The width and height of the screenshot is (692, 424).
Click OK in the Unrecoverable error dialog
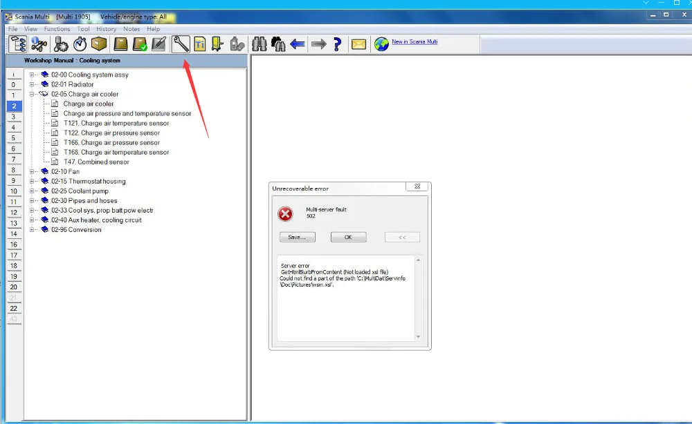(348, 238)
